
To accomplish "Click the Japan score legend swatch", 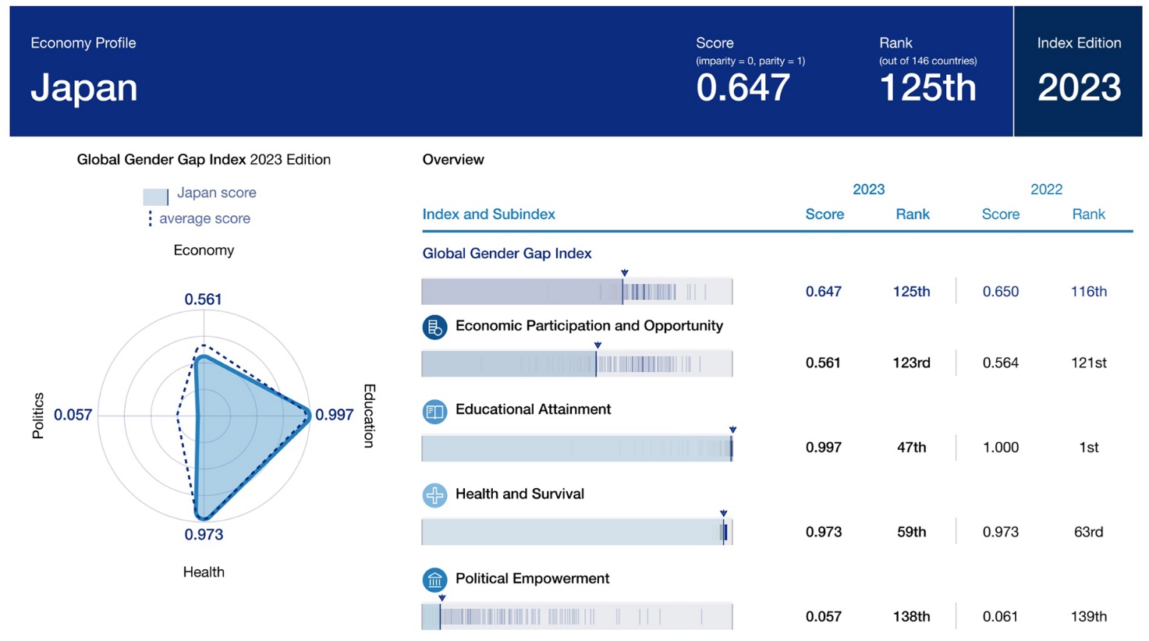I will (x=155, y=197).
